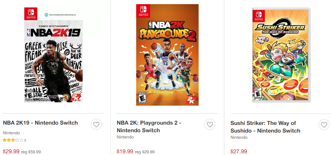Click the heart icon for NBA 2K: Playgrounds 2

210,124
